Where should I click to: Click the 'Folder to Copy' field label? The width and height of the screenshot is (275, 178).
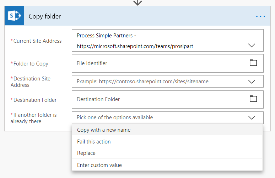point(31,64)
